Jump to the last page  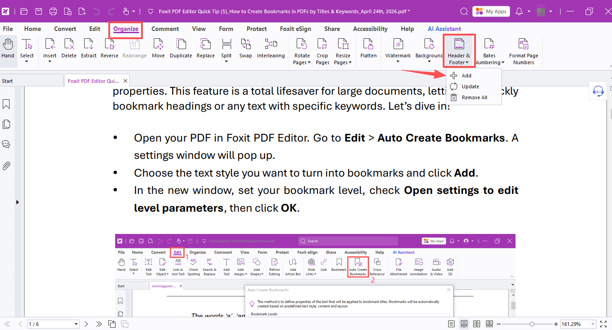coord(99,324)
